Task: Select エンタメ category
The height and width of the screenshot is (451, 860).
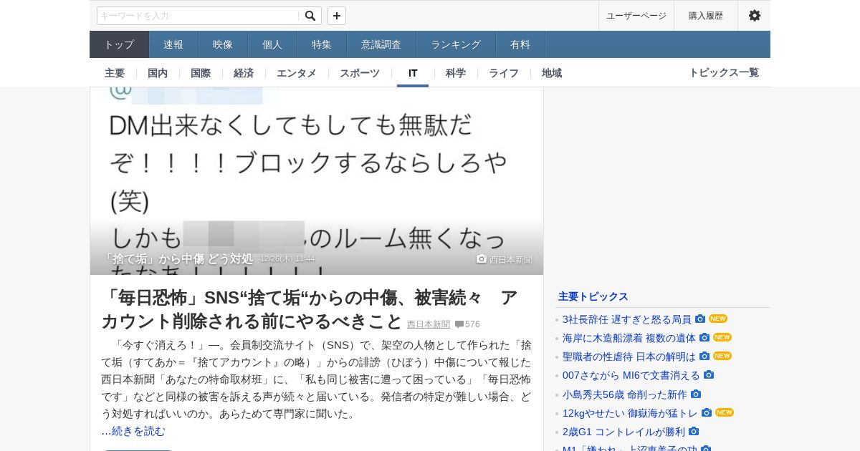Action: point(297,73)
